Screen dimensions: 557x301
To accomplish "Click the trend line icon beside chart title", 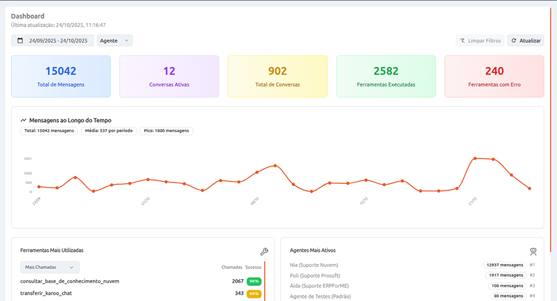I will pos(23,120).
